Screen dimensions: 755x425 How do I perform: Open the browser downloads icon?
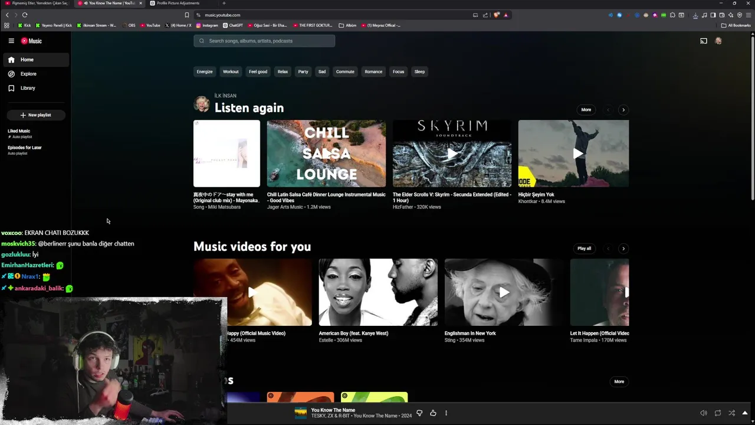click(695, 15)
